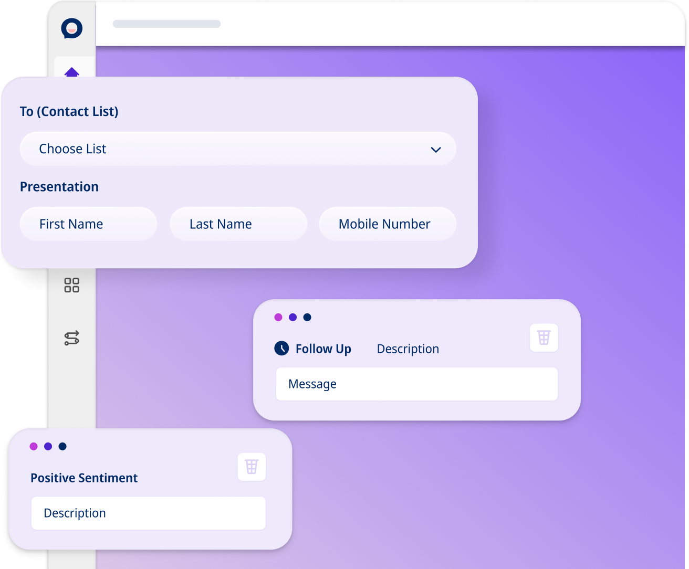Toggle the Last Name presentation chip

(x=238, y=224)
